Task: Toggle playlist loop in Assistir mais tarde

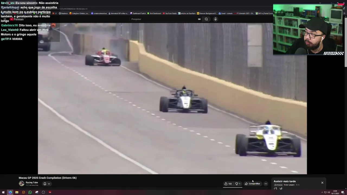Action: (x=275, y=189)
